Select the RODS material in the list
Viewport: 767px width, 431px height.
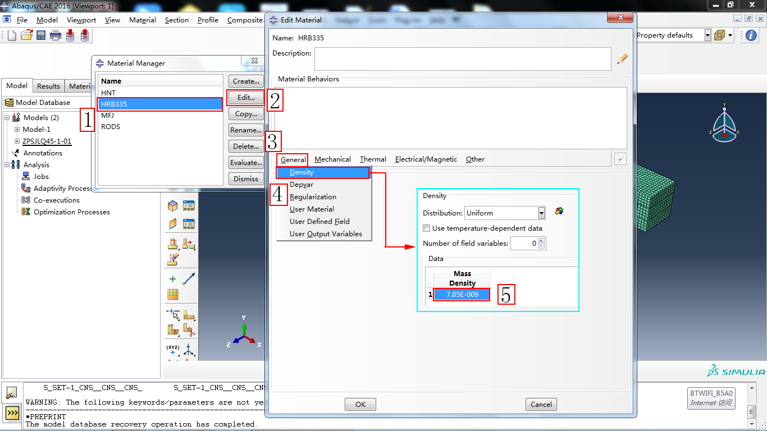coord(160,127)
